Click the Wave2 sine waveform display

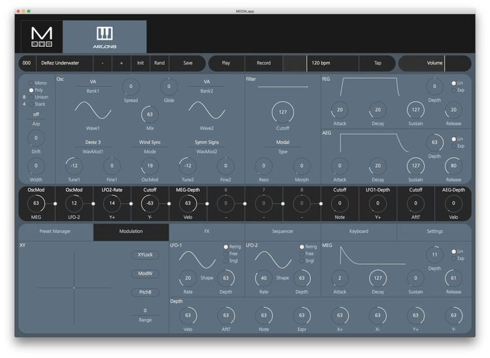click(206, 110)
